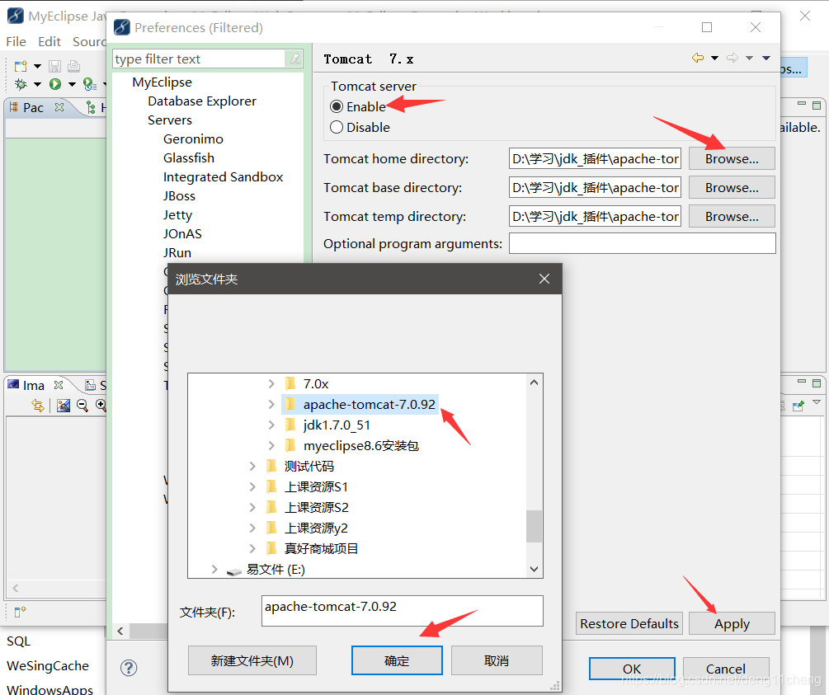The height and width of the screenshot is (695, 829).
Task: Open forward history dropdown arrow
Action: point(749,59)
